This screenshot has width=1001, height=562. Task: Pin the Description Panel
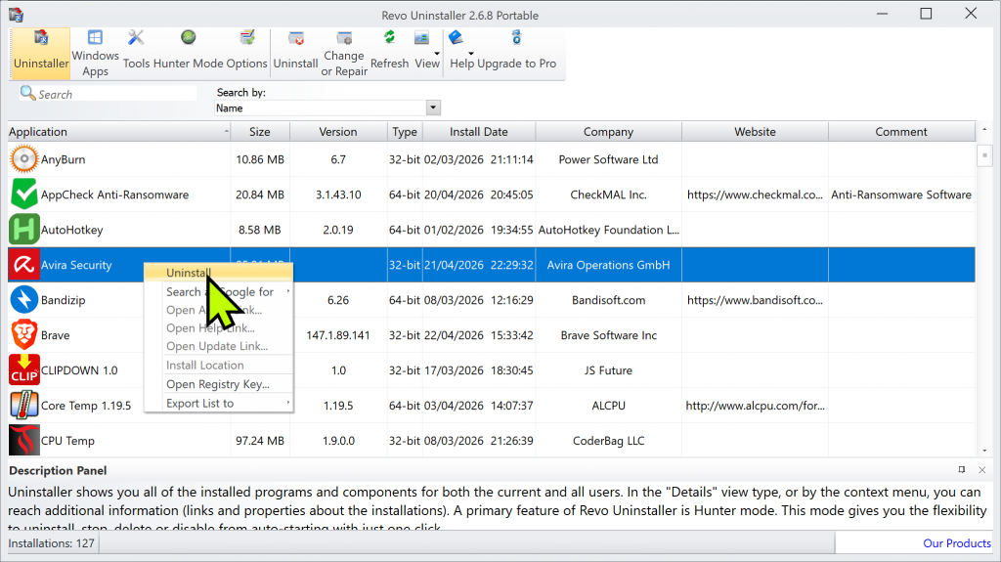[x=962, y=470]
